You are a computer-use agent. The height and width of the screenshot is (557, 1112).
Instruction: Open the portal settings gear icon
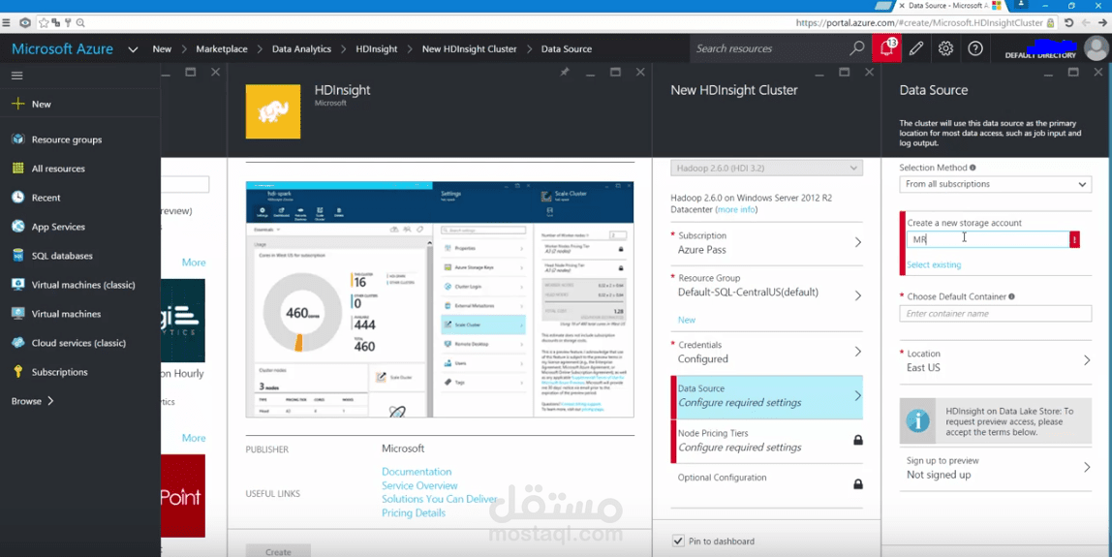coord(945,48)
